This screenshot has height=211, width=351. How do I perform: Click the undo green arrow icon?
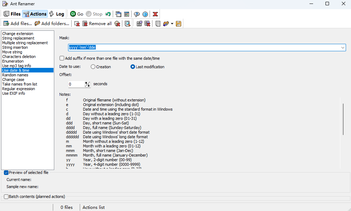pos(108,14)
